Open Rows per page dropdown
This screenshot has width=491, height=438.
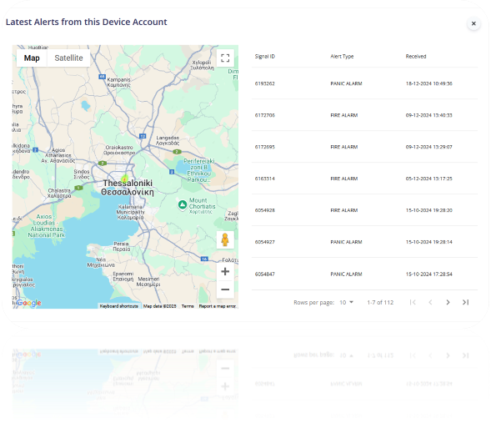click(x=346, y=302)
